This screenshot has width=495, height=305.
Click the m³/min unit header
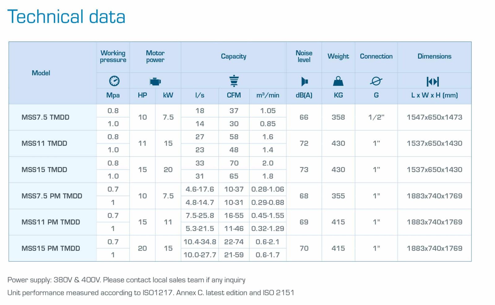tap(268, 95)
